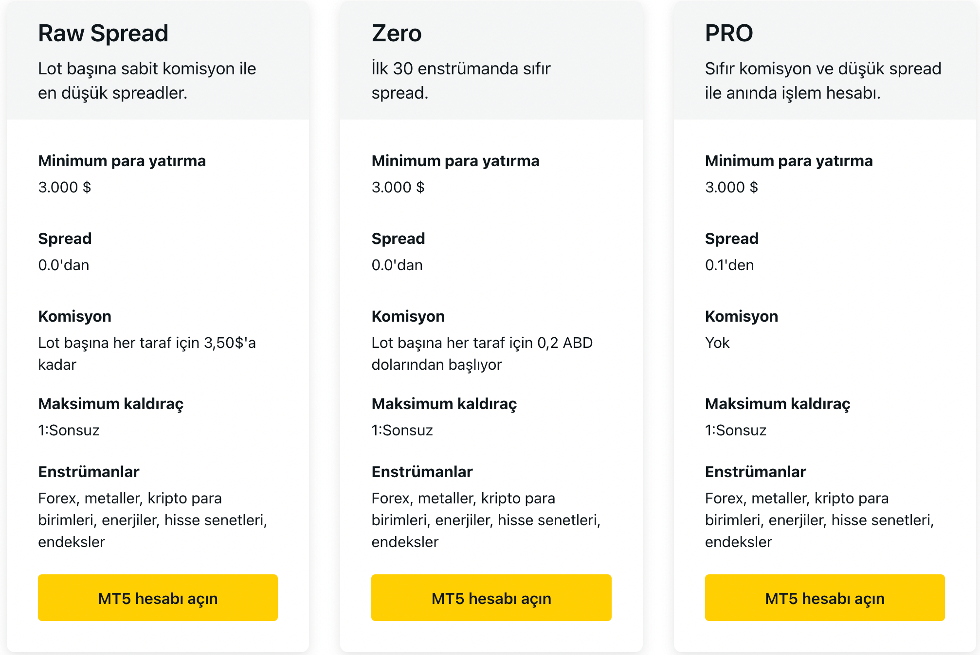This screenshot has width=980, height=655.
Task: Click Maksimum kaldıraç label in Zero card
Action: (x=444, y=404)
